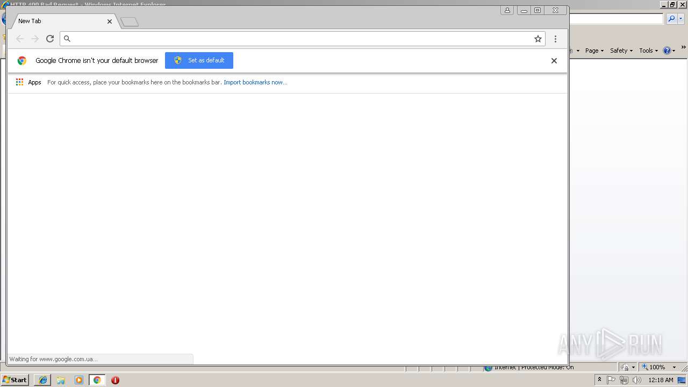Dismiss the default browser notification bar
Viewport: 688px width, 387px height.
[554, 61]
